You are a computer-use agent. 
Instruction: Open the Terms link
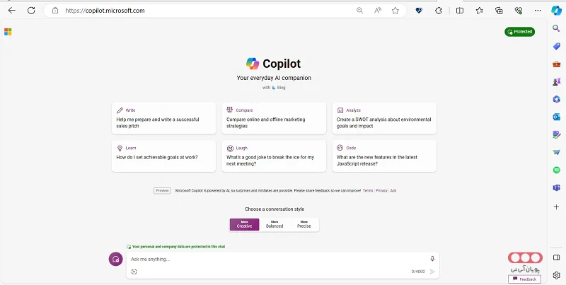[x=368, y=190]
